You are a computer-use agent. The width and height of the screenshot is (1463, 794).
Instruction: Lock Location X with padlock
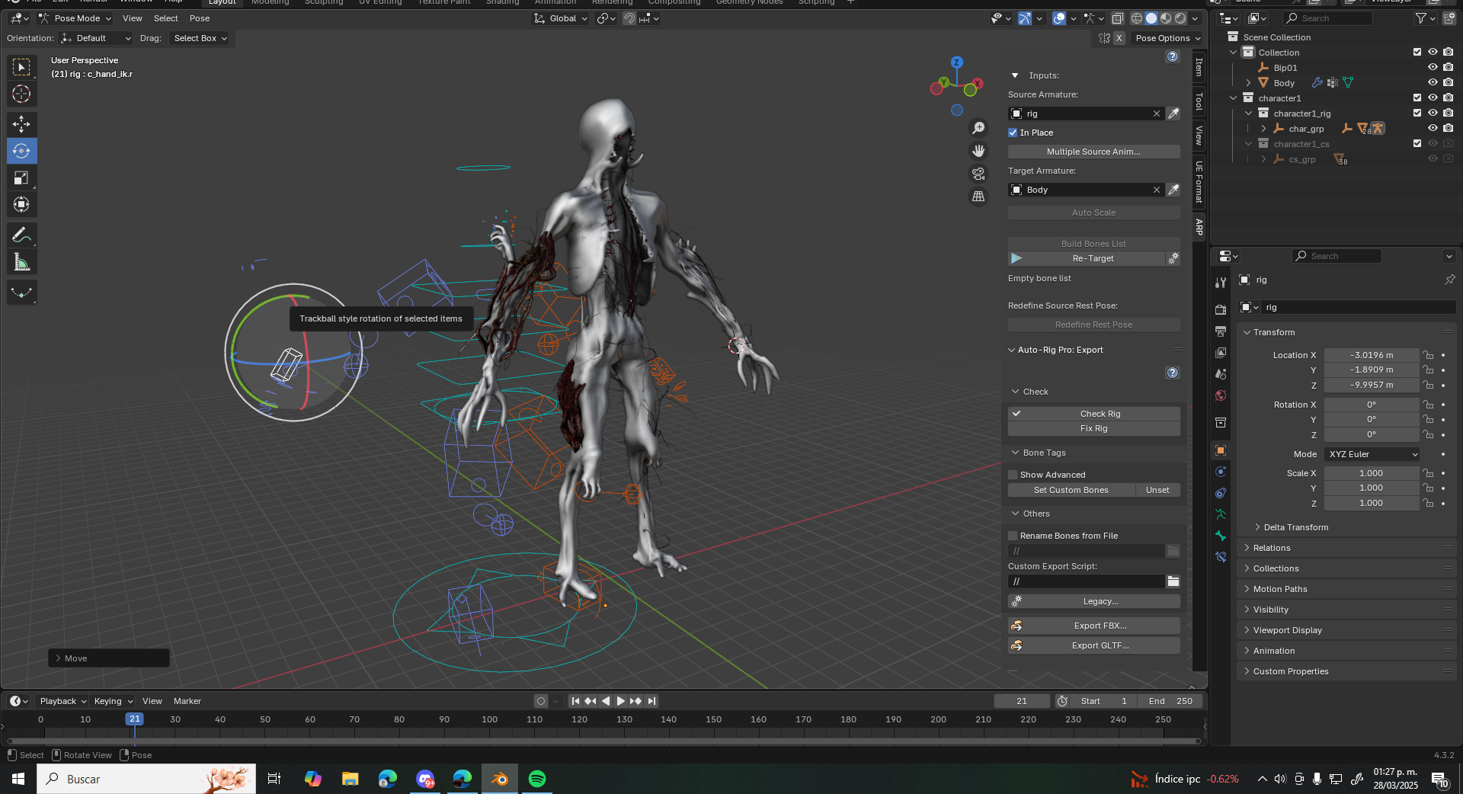[x=1429, y=355]
